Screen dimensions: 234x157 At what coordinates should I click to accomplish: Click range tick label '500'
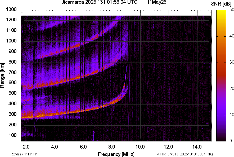coord(12,93)
